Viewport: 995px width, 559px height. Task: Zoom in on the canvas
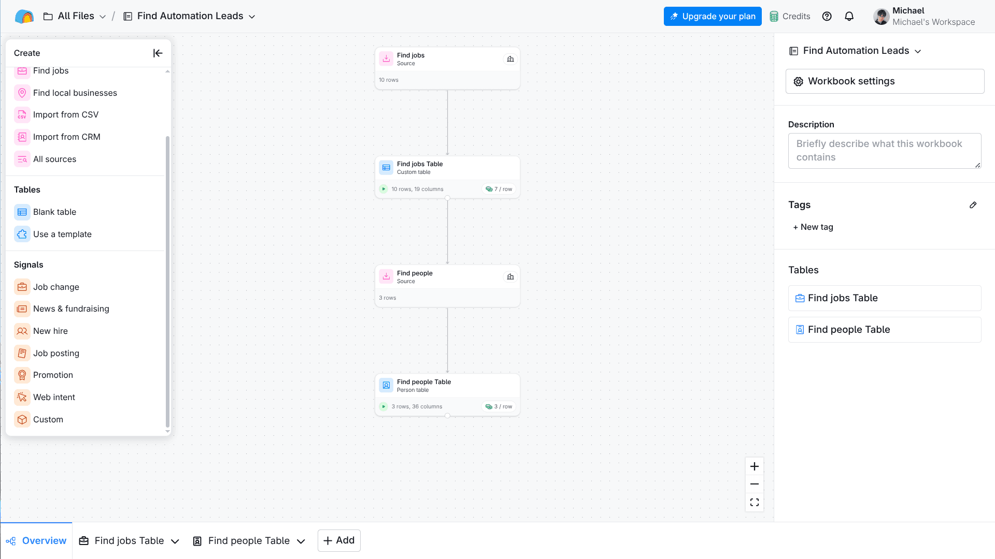coord(754,466)
